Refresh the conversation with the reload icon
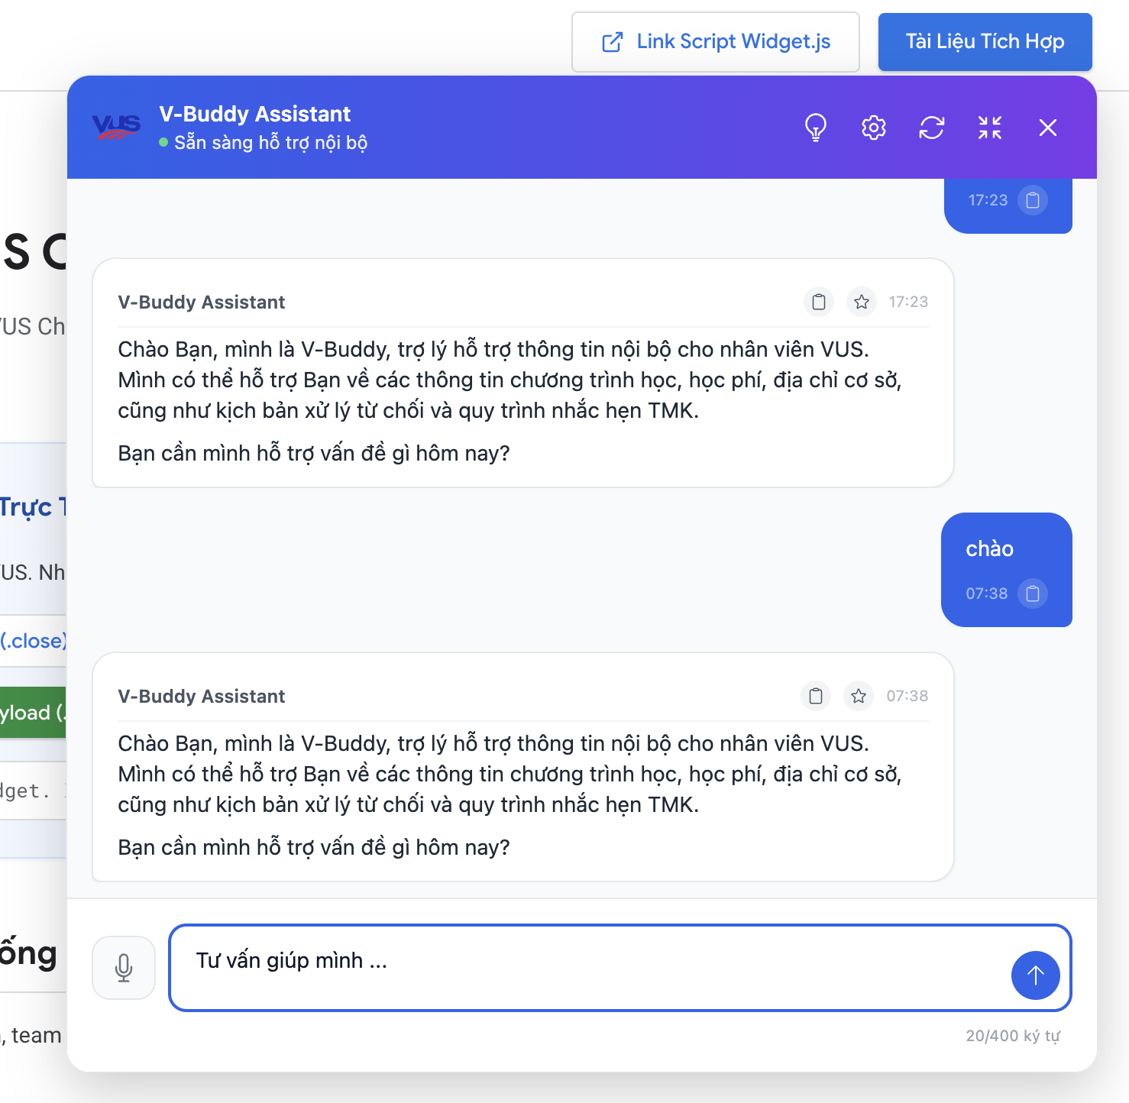 point(932,128)
